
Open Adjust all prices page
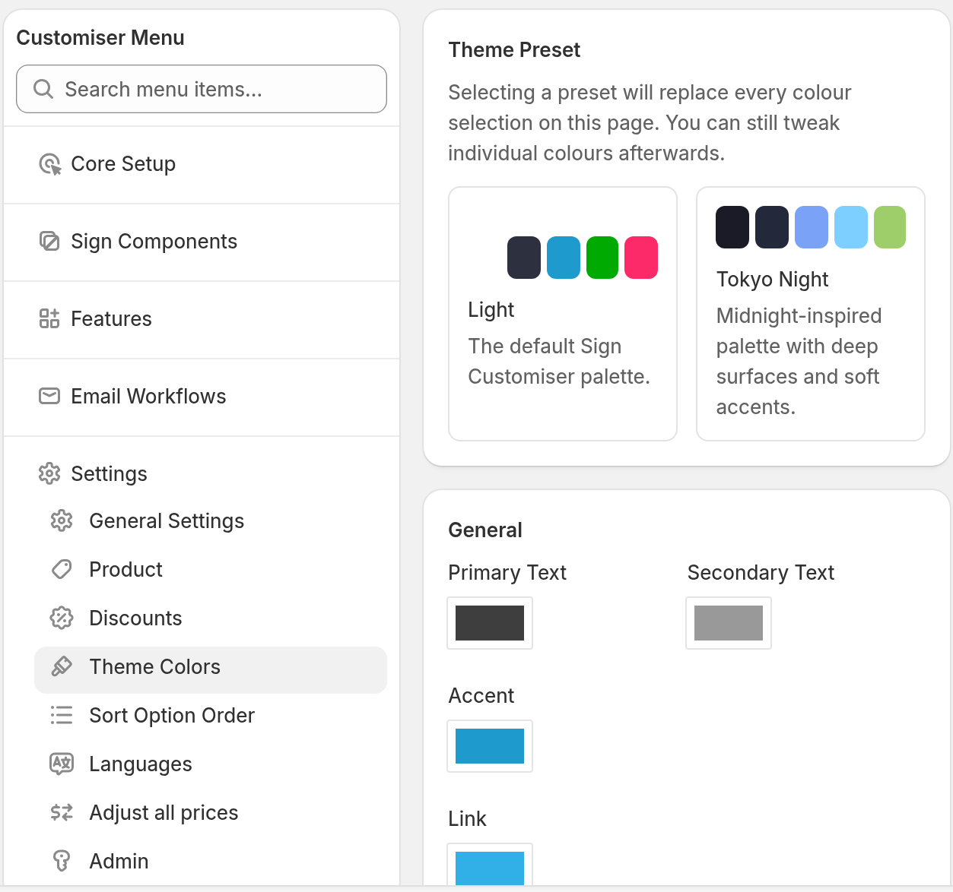211,813
